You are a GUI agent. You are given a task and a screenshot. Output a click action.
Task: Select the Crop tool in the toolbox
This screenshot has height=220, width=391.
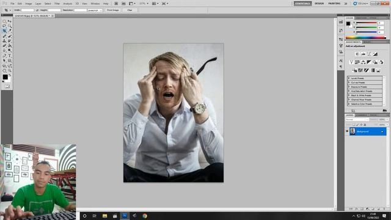(4, 31)
